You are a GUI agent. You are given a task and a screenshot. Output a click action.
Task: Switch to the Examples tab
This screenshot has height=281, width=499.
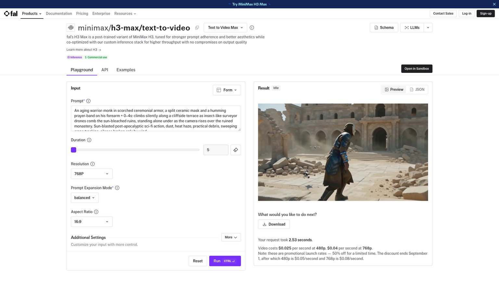[126, 70]
